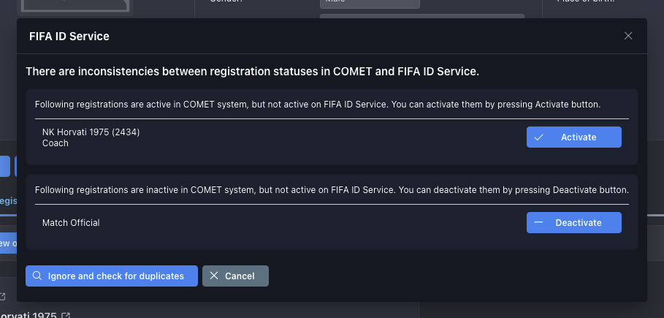Select the Match Official entry text

point(71,223)
